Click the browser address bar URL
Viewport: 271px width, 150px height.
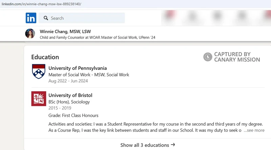(41, 4)
